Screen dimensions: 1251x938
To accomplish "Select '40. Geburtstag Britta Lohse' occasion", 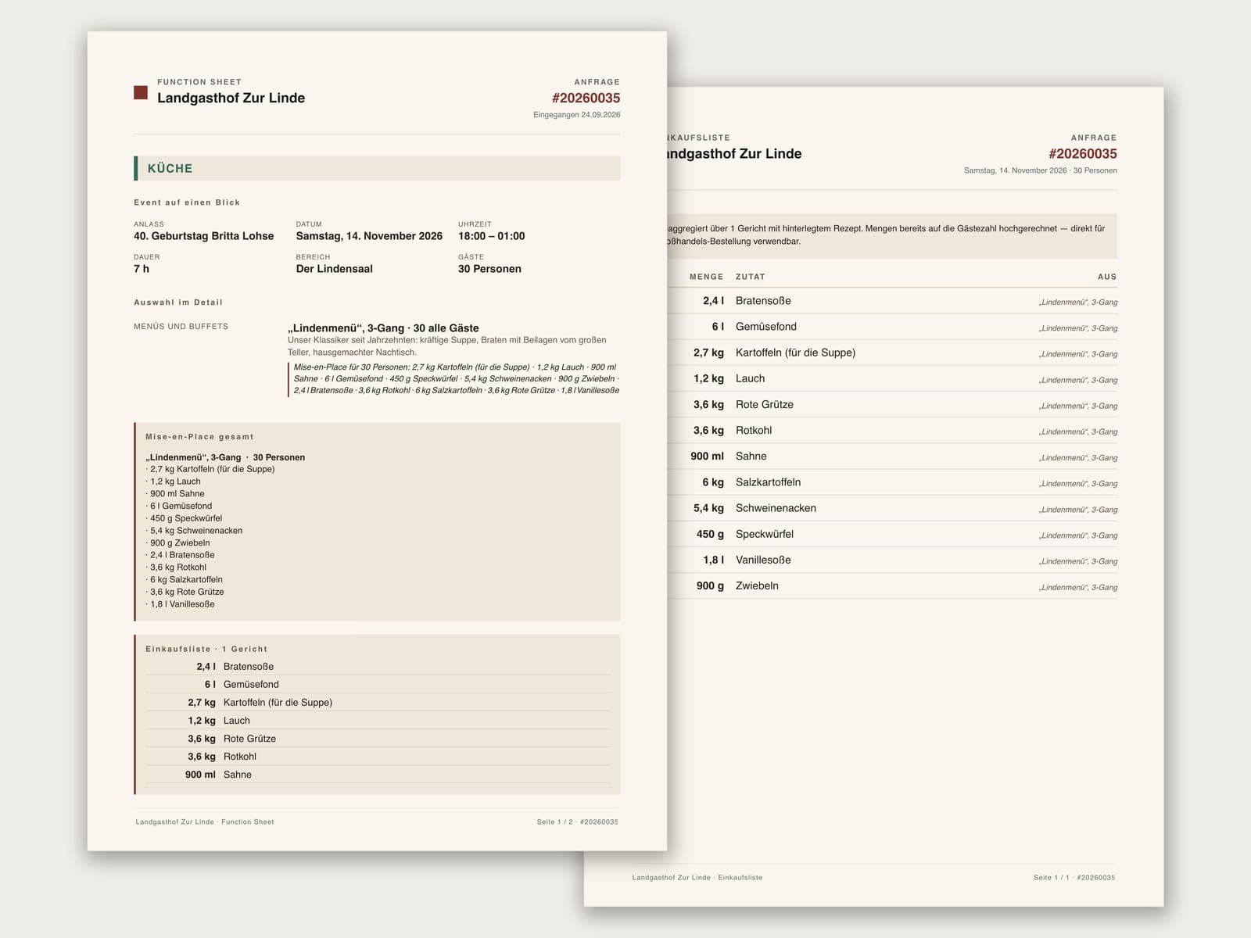I will pos(204,236).
